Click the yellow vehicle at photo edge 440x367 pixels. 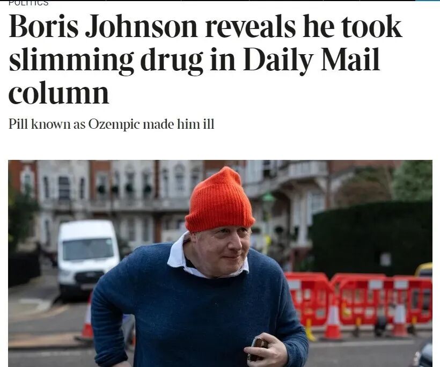tap(424, 270)
